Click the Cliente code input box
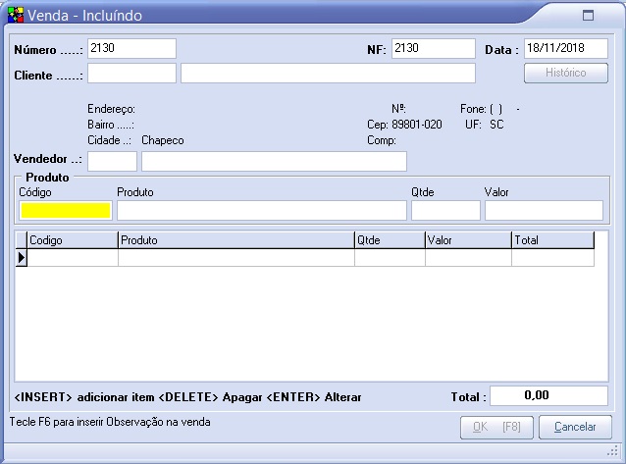 [131, 74]
